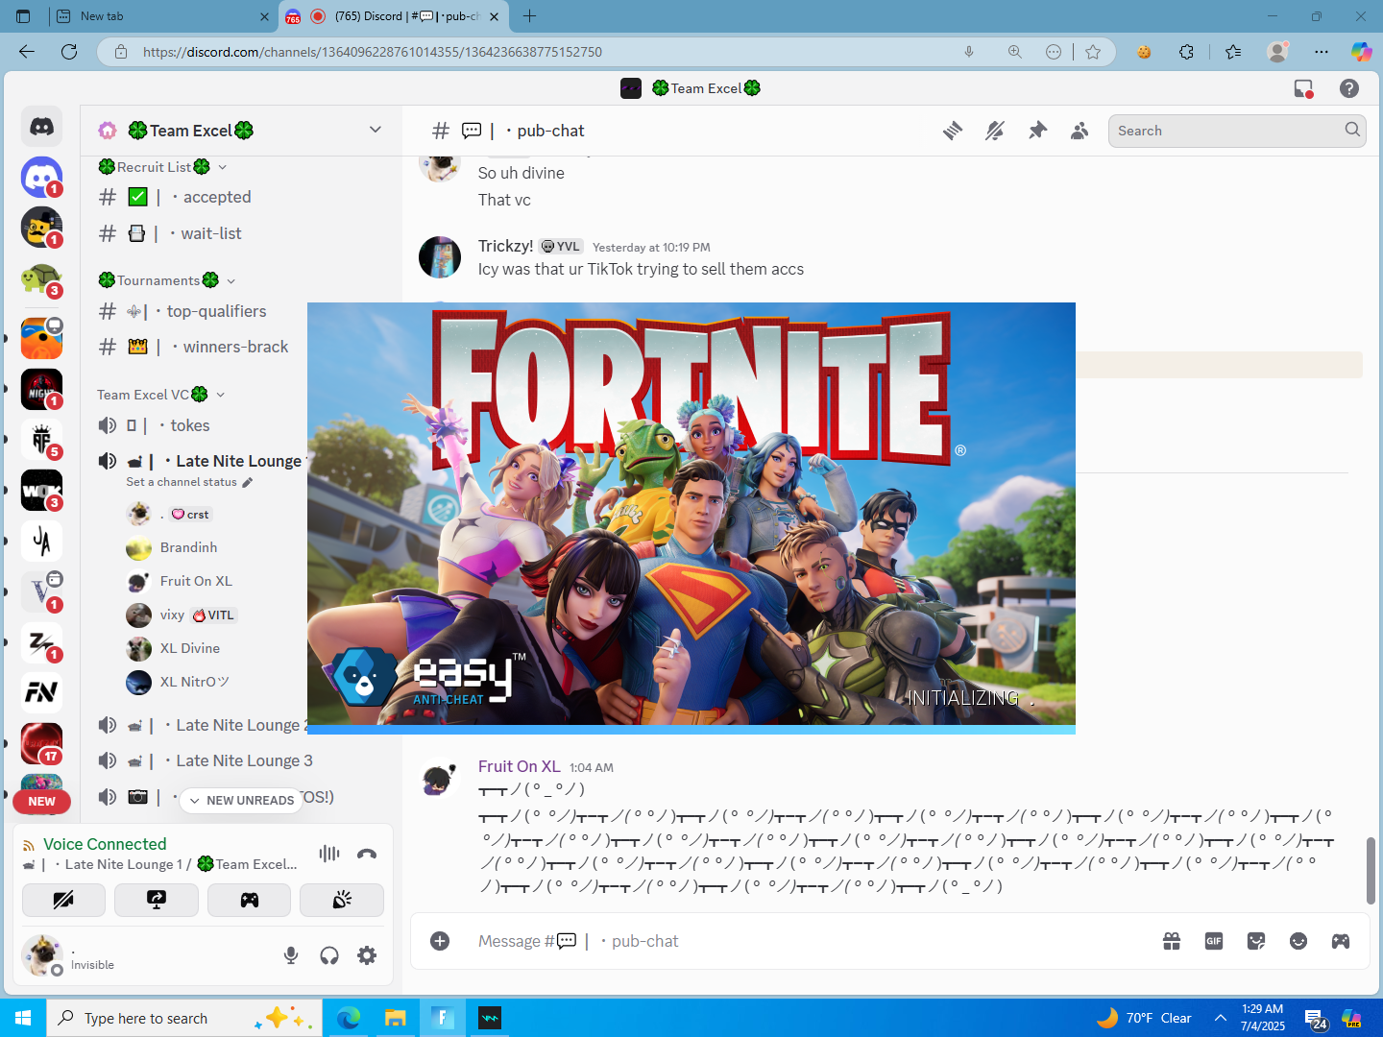Select vixy in voice channel members
Viewport: 1383px width, 1037px height.
click(x=172, y=615)
